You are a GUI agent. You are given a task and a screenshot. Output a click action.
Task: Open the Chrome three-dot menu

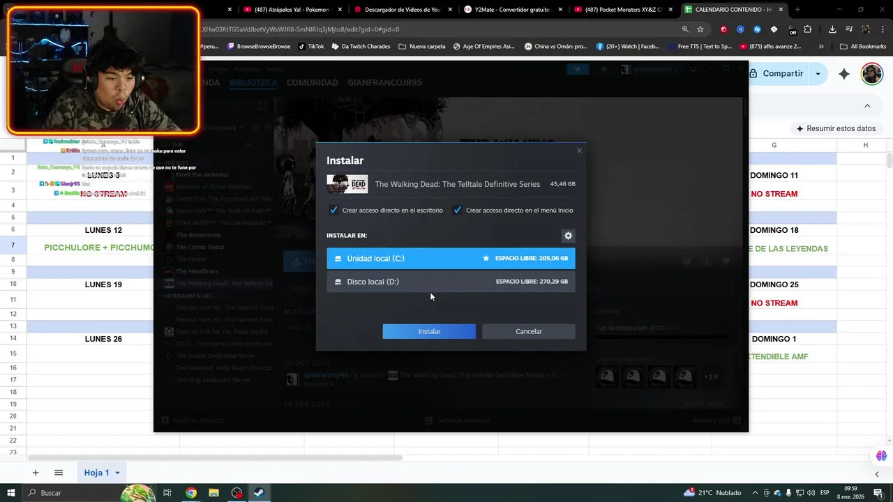click(x=883, y=29)
